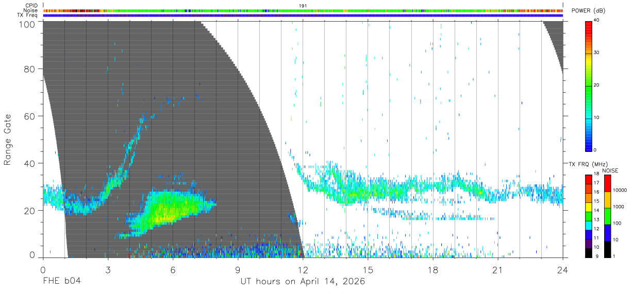Click the range gate 60 tick label
This screenshot has width=633, height=292.
click(x=29, y=116)
